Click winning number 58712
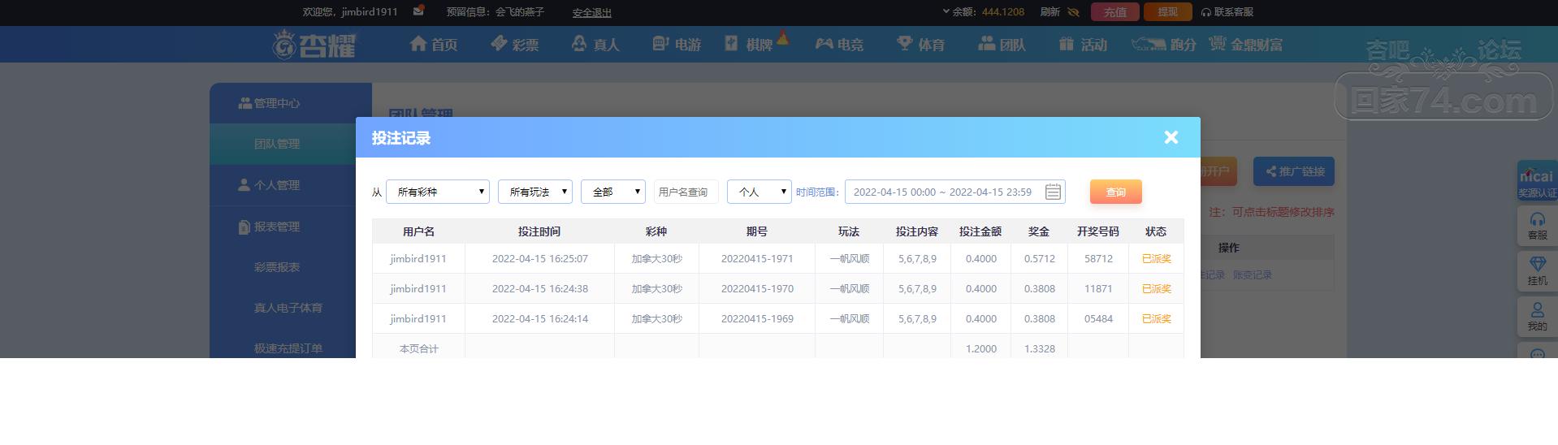The image size is (1558, 445). pyautogui.click(x=1098, y=258)
